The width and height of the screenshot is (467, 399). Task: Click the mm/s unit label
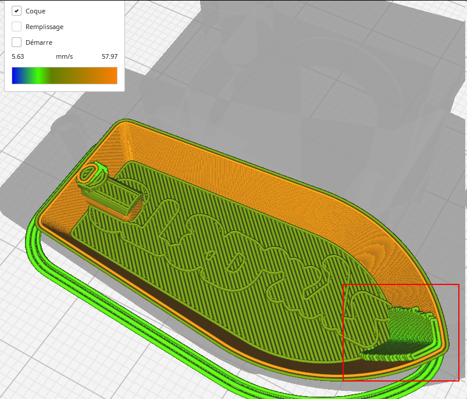click(65, 56)
